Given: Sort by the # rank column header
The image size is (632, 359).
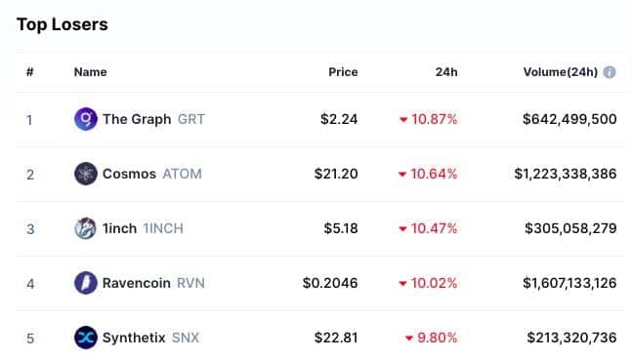Looking at the screenshot, I should [30, 72].
